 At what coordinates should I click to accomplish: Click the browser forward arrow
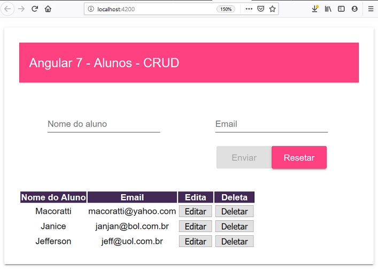(21, 9)
